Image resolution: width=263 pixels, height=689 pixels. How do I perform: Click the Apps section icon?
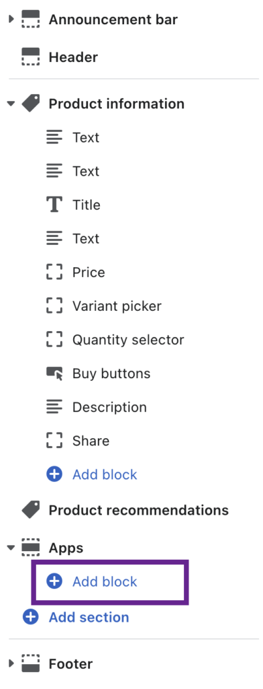[30, 548]
